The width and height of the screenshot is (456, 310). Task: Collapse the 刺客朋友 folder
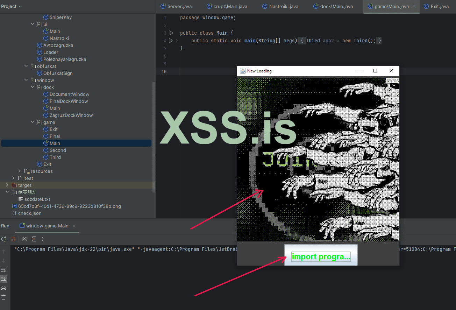pos(7,192)
